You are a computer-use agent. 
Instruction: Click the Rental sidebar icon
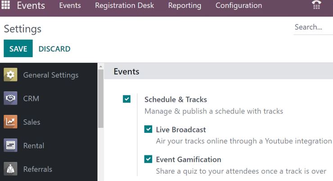point(10,146)
